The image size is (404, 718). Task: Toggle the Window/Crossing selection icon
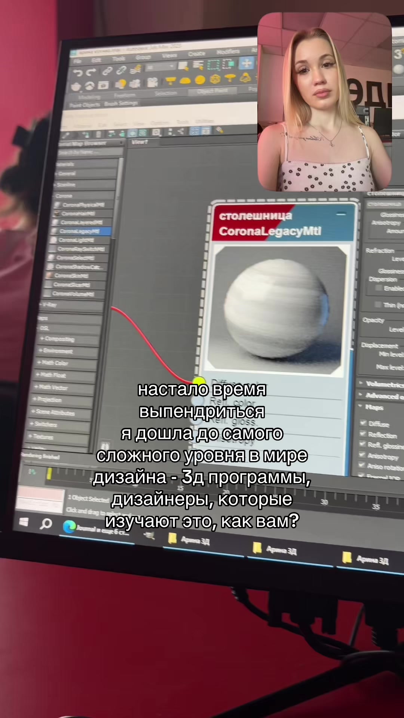click(228, 64)
